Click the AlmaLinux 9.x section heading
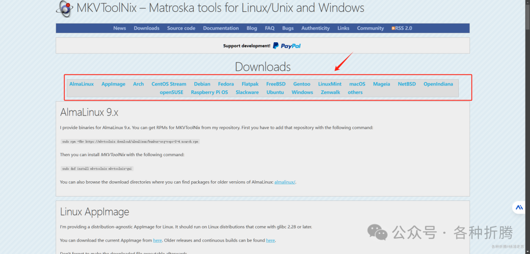This screenshot has height=254, width=530. click(x=89, y=112)
